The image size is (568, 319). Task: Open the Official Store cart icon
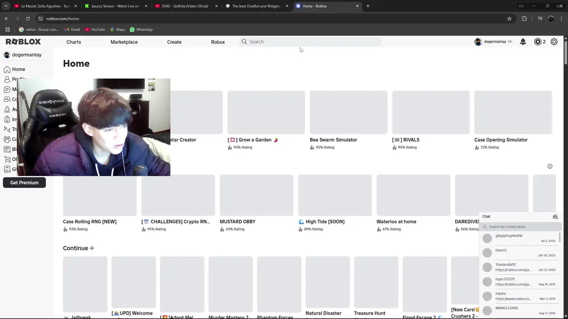tap(7, 159)
